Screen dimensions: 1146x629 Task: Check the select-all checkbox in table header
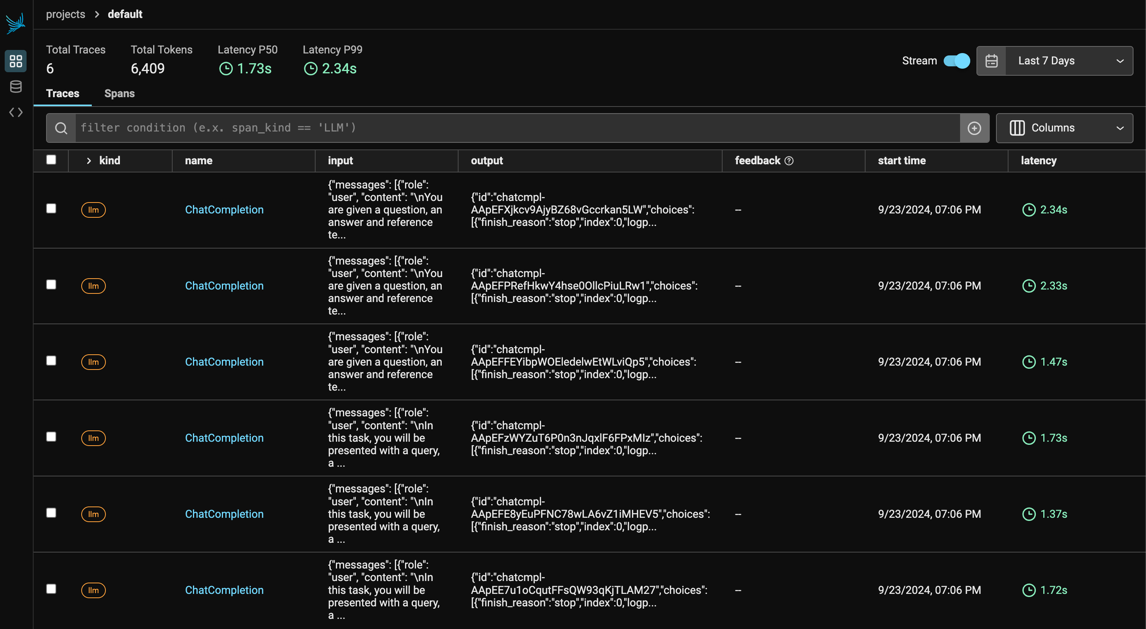click(x=51, y=160)
